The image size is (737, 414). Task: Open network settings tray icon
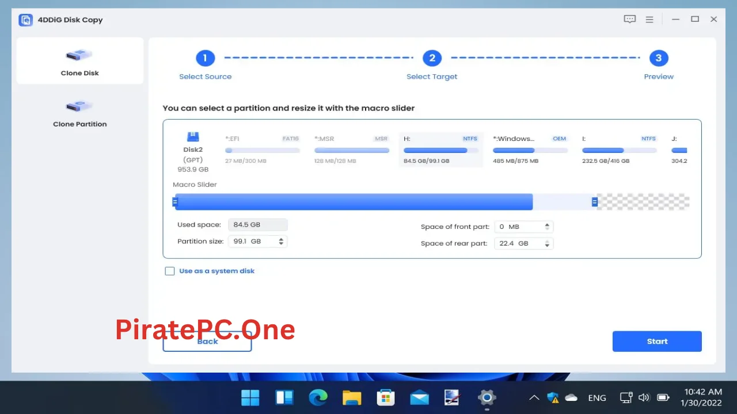626,397
